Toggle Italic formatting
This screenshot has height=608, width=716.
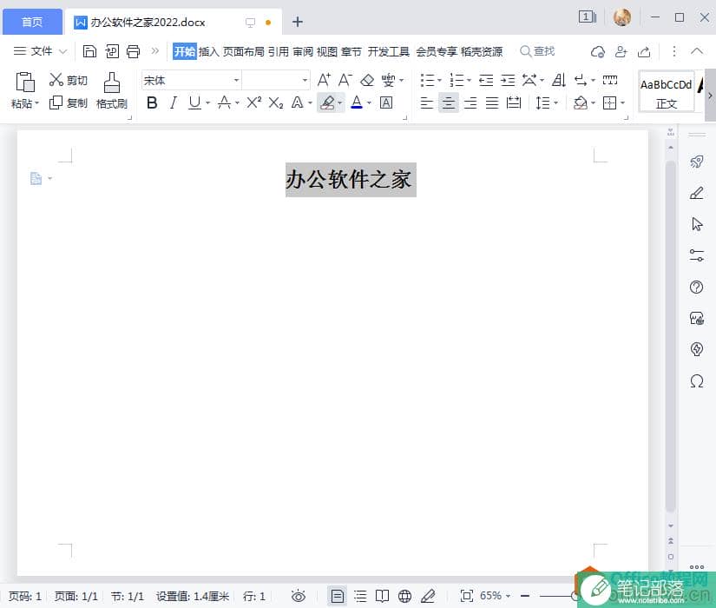coord(173,102)
